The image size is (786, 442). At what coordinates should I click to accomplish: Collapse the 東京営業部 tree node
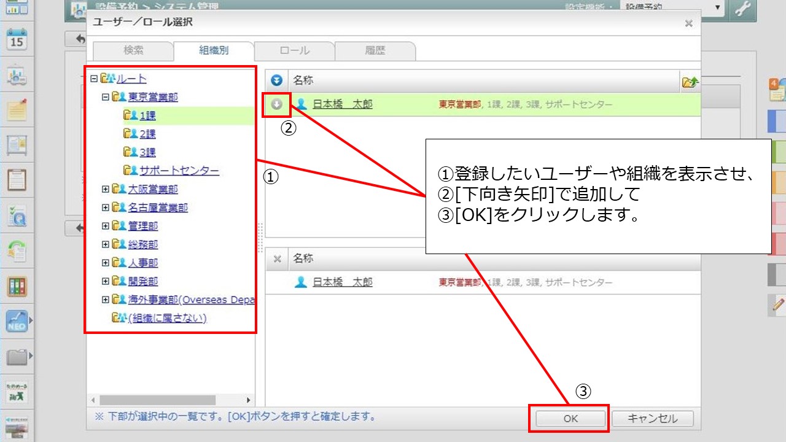click(106, 97)
